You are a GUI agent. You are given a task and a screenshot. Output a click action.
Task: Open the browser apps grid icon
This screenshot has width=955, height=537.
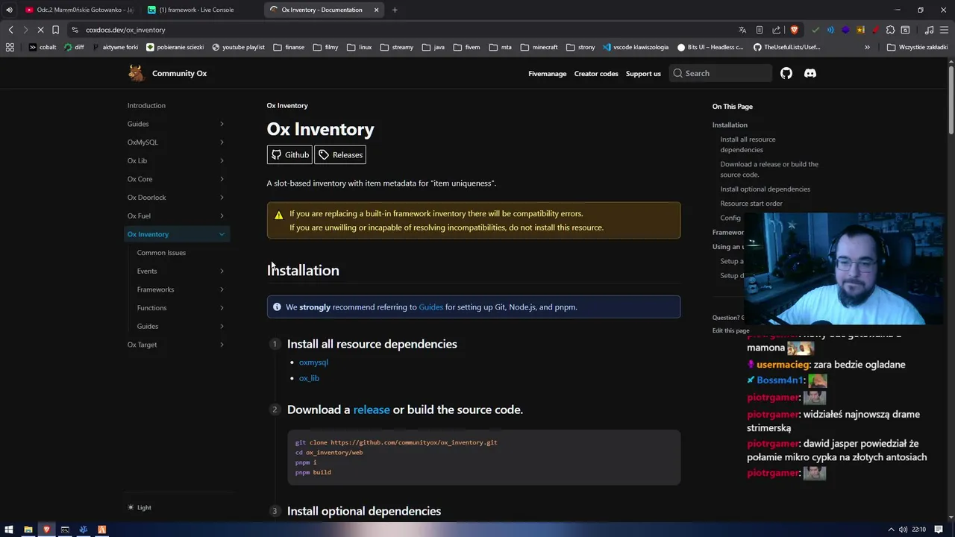tap(10, 47)
